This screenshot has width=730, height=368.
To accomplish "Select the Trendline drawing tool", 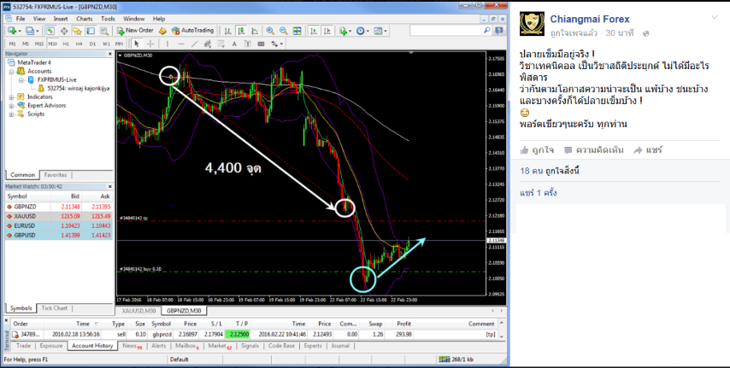I will click(x=195, y=44).
